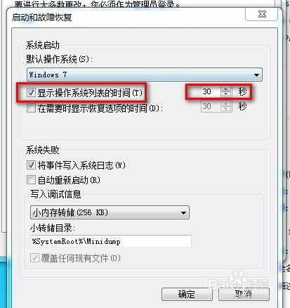This screenshot has width=290, height=308.
Task: Increase OS list display time by one second
Action: pyautogui.click(x=225, y=89)
